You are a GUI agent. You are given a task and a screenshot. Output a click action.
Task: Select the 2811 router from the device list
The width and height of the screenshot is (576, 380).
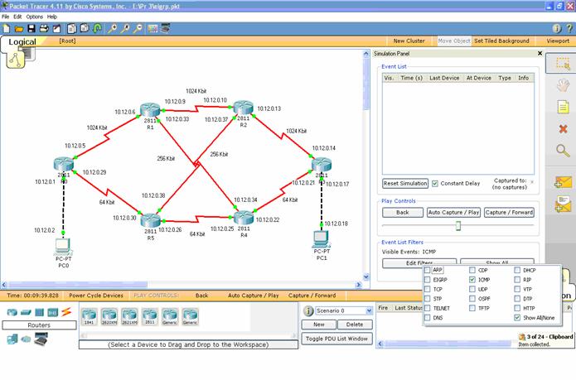151,315
